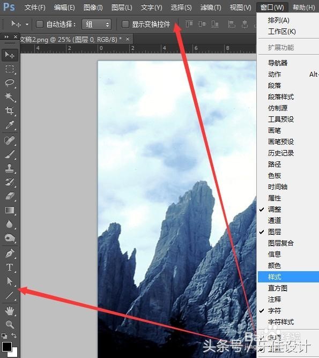Select the Path Selection tool
This screenshot has width=319, height=358.
[10, 281]
